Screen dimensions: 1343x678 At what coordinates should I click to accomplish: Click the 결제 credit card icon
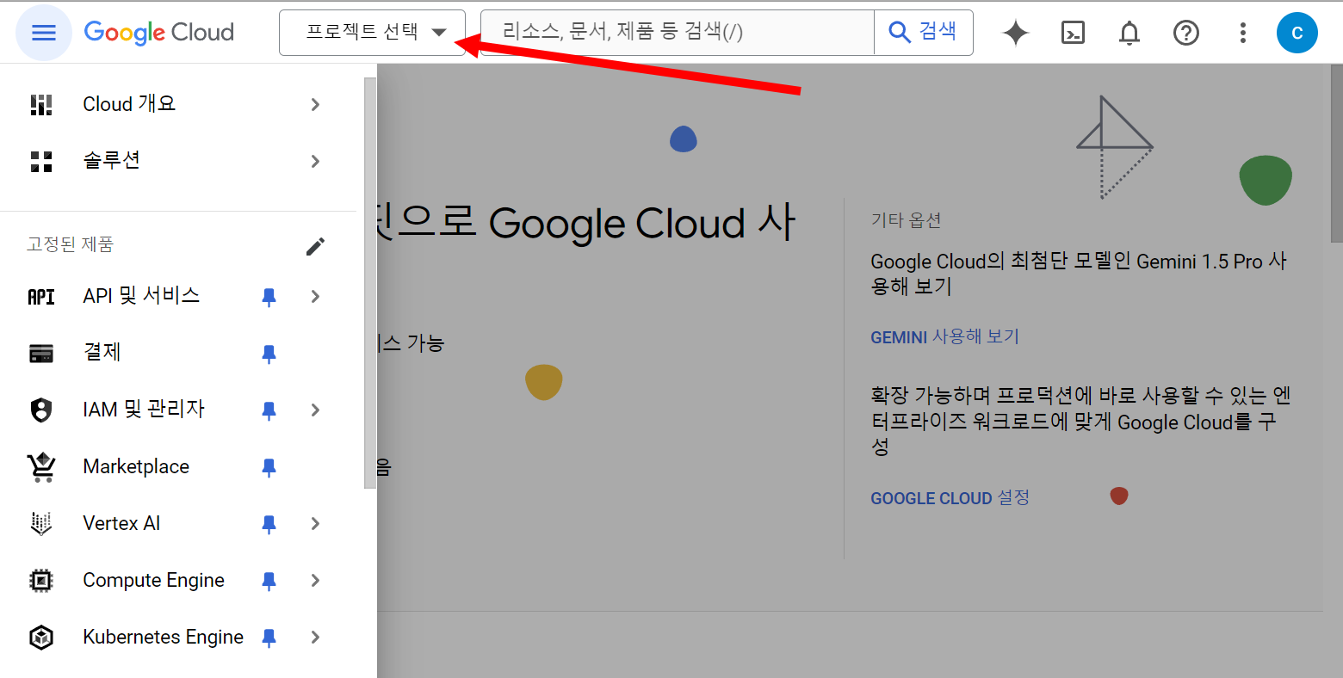[41, 354]
